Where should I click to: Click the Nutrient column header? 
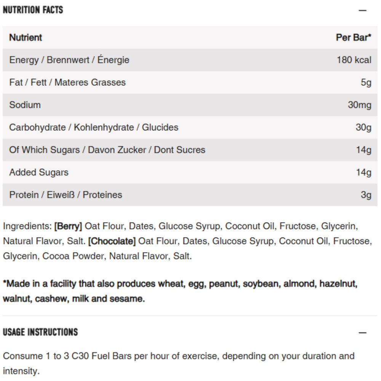[x=26, y=37]
